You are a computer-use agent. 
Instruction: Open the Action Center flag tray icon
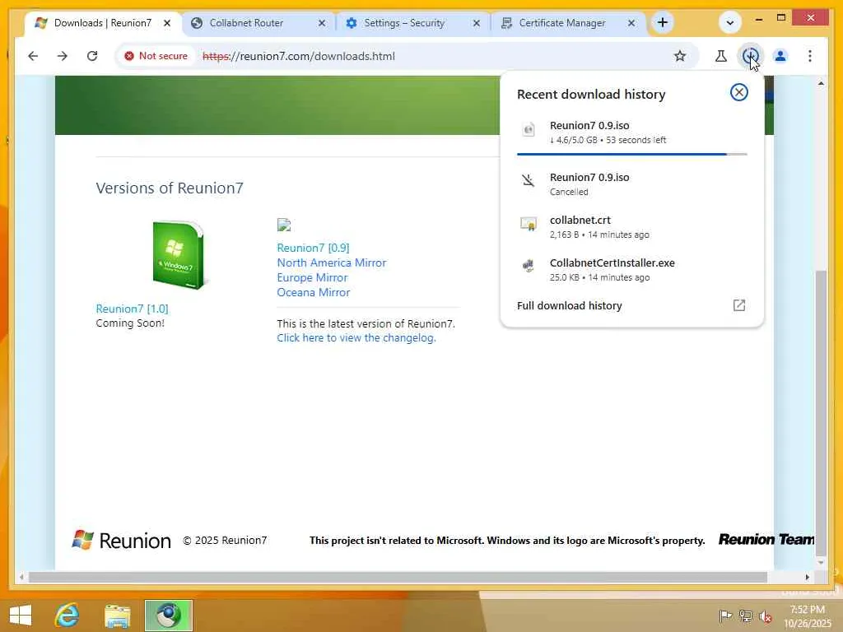[x=725, y=616]
